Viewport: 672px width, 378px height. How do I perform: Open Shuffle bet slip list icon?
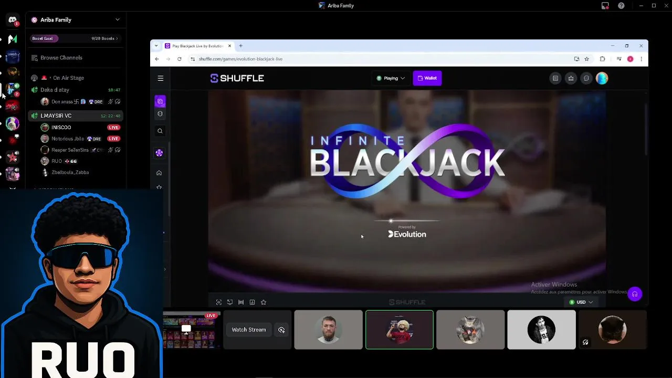pos(555,78)
